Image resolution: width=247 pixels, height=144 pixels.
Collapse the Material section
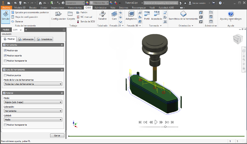pyautogui.click(x=62, y=93)
